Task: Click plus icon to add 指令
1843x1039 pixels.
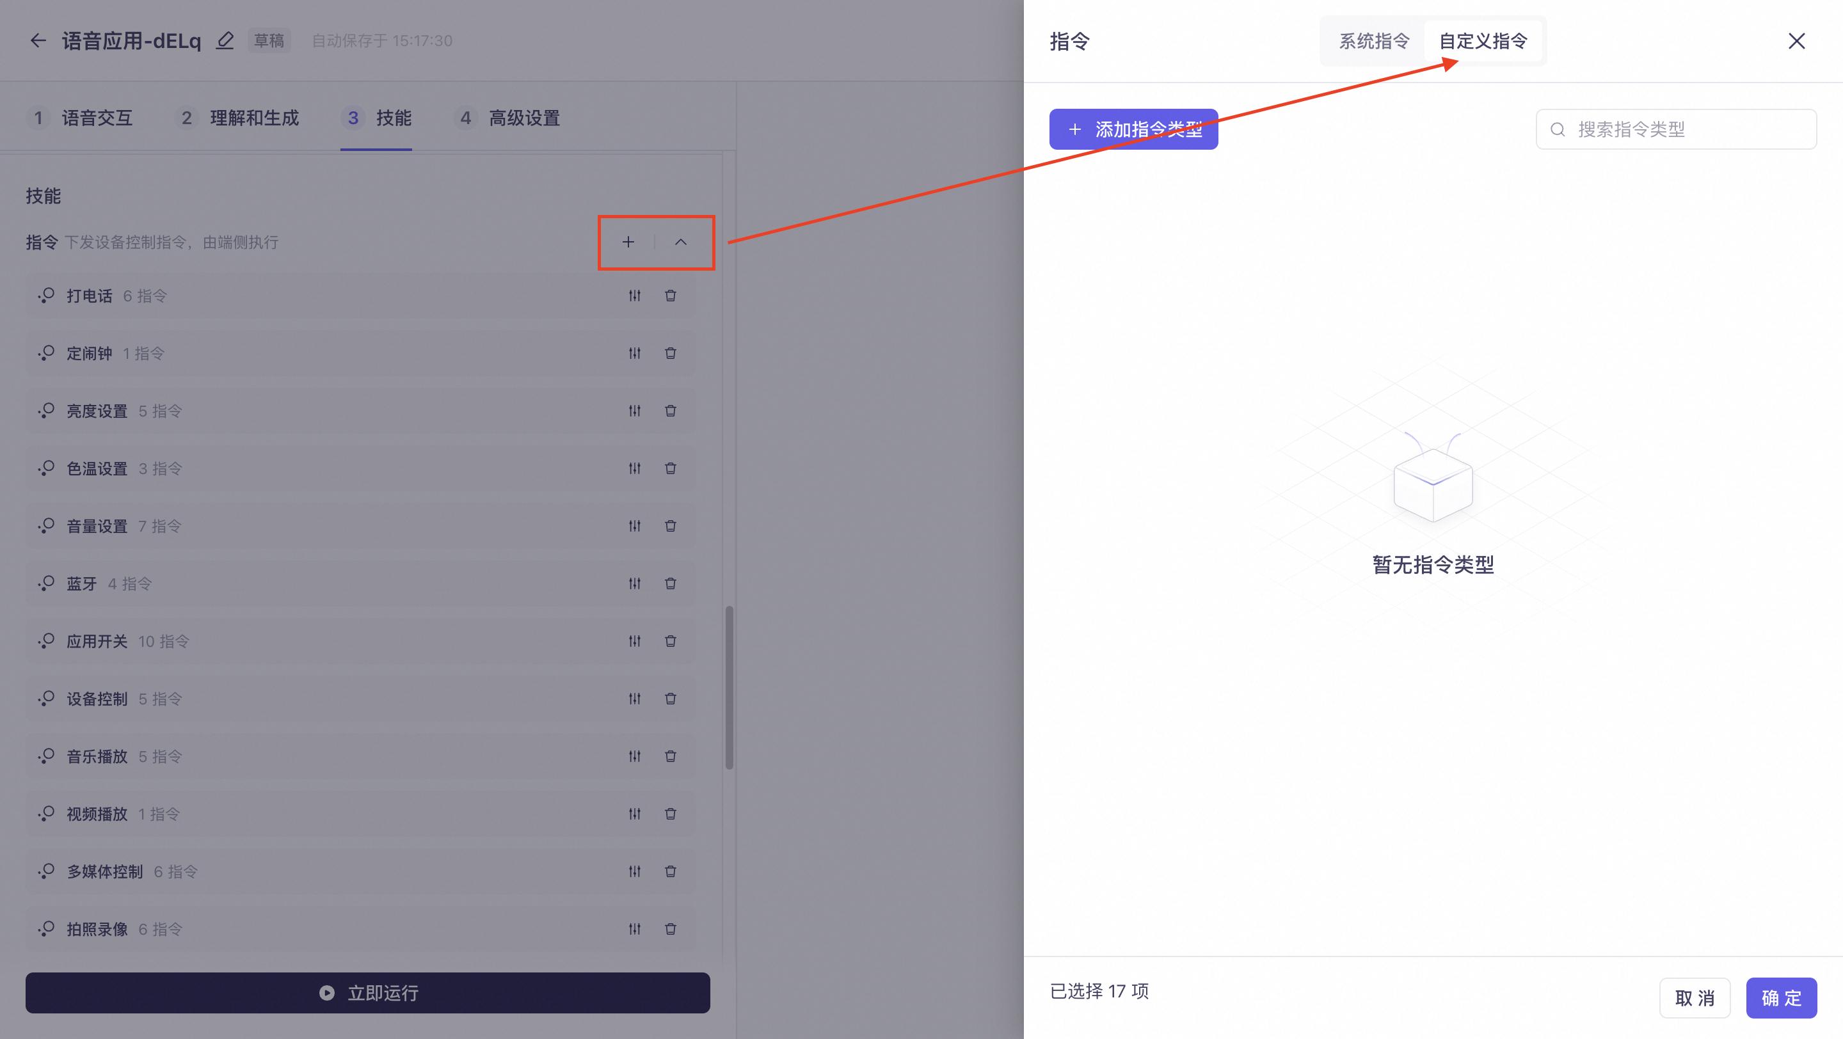Action: 628,242
